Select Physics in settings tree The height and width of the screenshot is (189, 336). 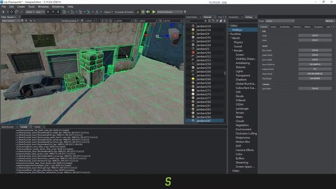[238, 42]
